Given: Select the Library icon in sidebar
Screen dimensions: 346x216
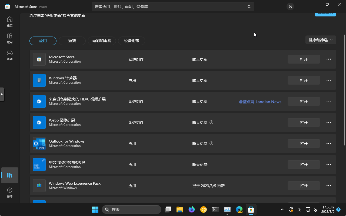Looking at the screenshot, I should pyautogui.click(x=10, y=175).
